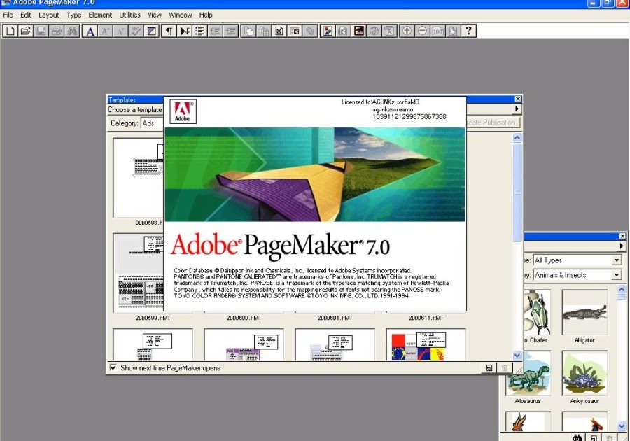Click the Remove Pages icon

click(x=264, y=31)
